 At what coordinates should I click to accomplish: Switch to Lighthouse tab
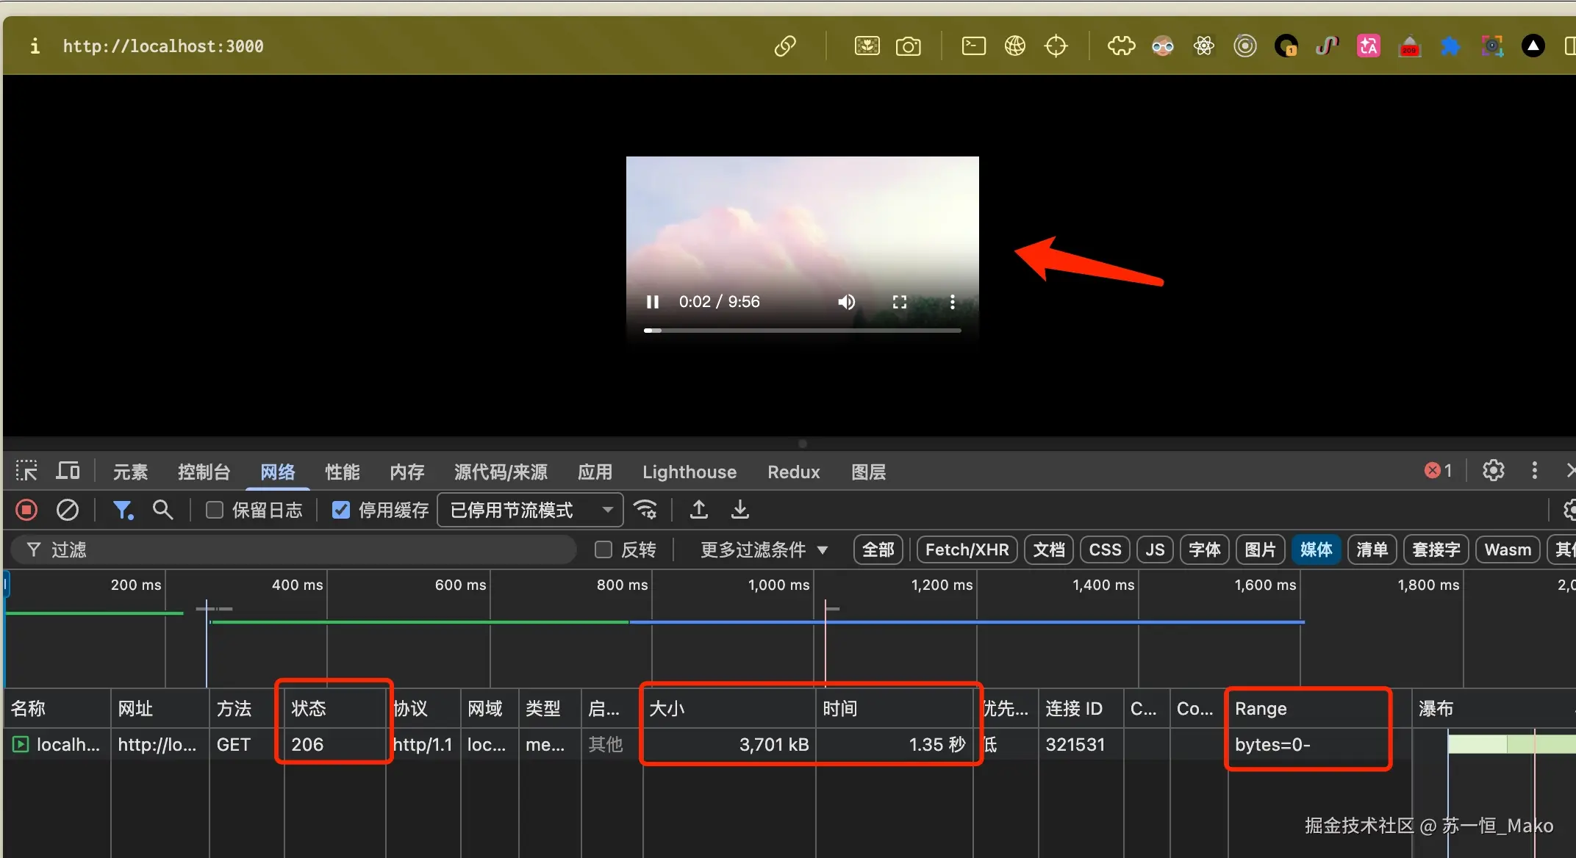tap(689, 472)
